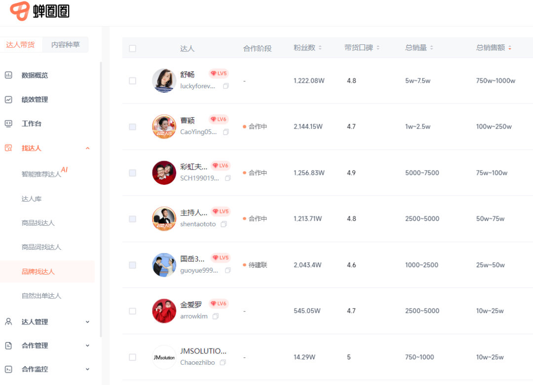Open JMSOLUTIO... influencer profile name
The height and width of the screenshot is (385, 533).
pyautogui.click(x=203, y=350)
